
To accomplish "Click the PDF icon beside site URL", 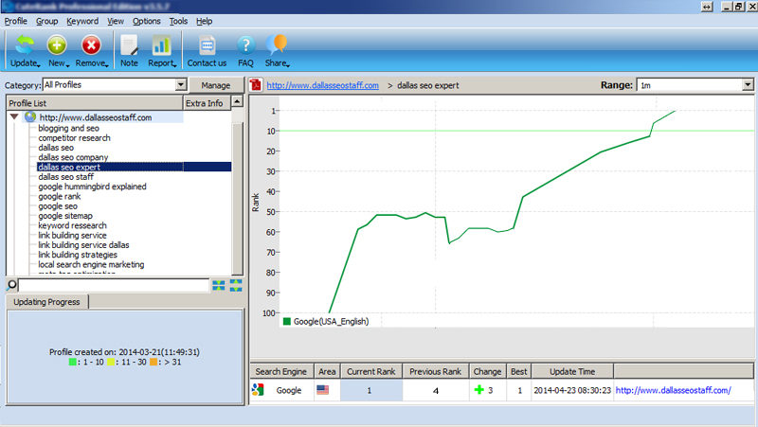I will pyautogui.click(x=256, y=85).
